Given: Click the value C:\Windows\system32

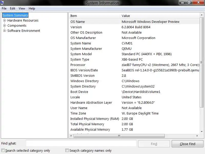Looking at the screenshot, I should click(138, 86).
